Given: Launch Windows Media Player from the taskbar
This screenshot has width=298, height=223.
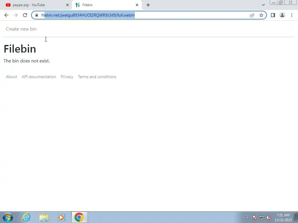Looking at the screenshot, I should 62,217.
